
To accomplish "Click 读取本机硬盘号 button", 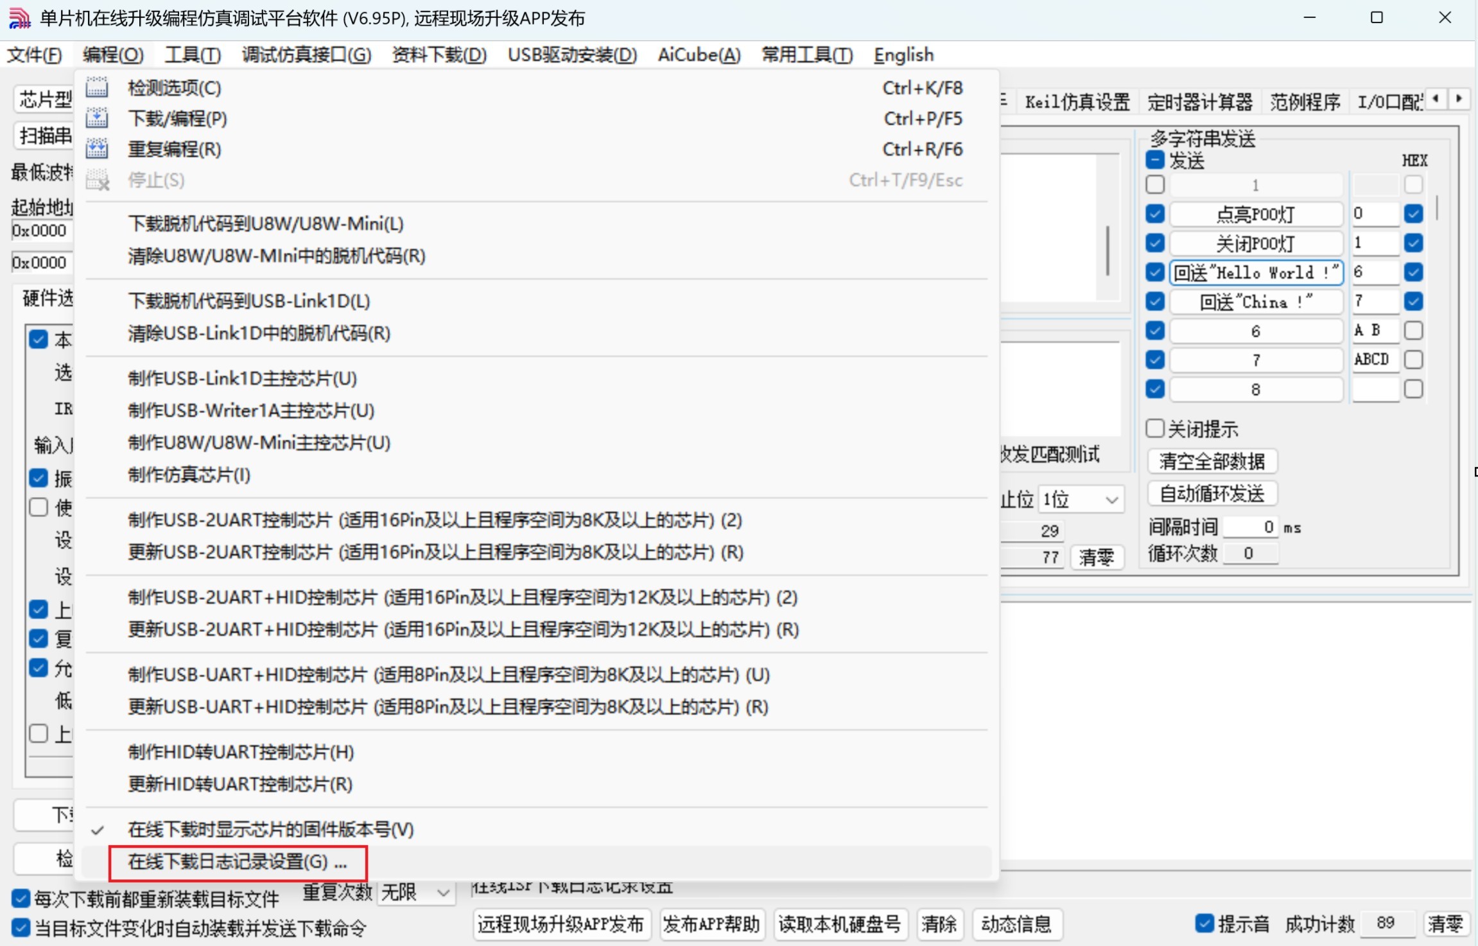I will [839, 924].
